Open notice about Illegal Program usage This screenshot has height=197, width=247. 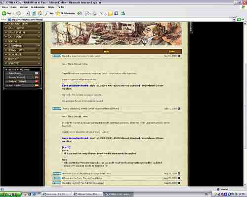[86, 173]
